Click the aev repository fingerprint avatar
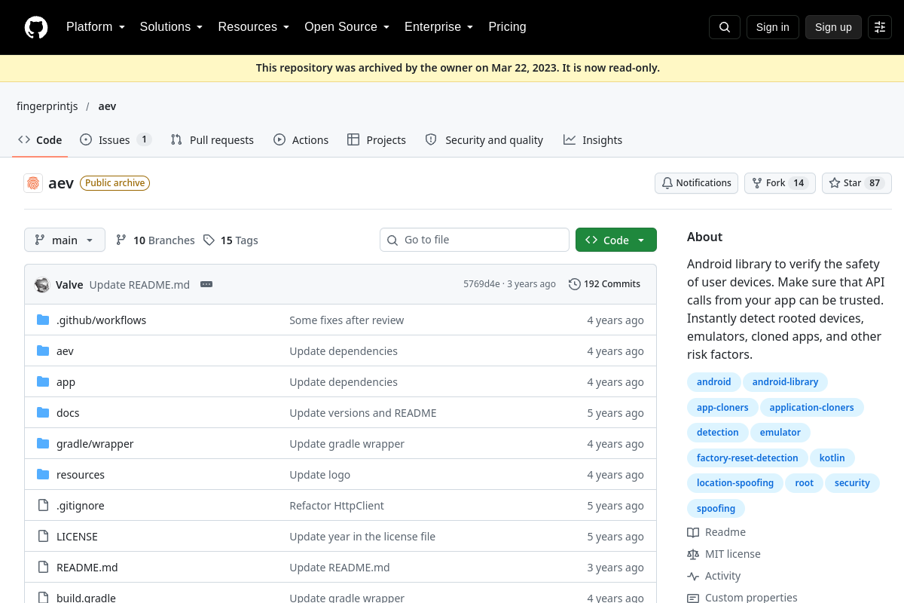This screenshot has width=904, height=603. (33, 183)
